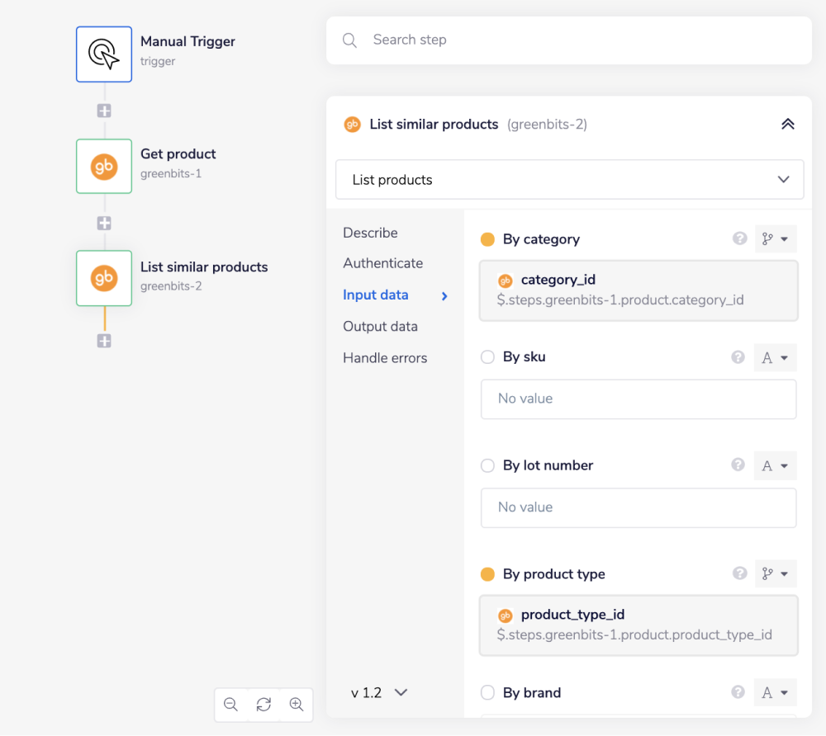Image resolution: width=826 pixels, height=736 pixels.
Task: Collapse the List similar products panel
Action: point(787,125)
